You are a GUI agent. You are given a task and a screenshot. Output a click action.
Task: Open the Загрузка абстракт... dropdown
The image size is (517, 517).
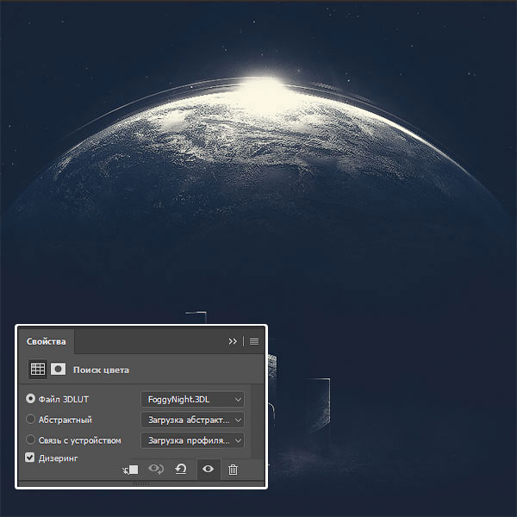pyautogui.click(x=192, y=420)
